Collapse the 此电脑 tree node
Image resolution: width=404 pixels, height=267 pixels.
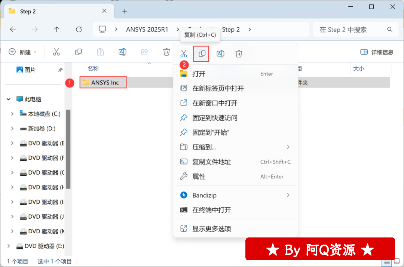(x=9, y=99)
